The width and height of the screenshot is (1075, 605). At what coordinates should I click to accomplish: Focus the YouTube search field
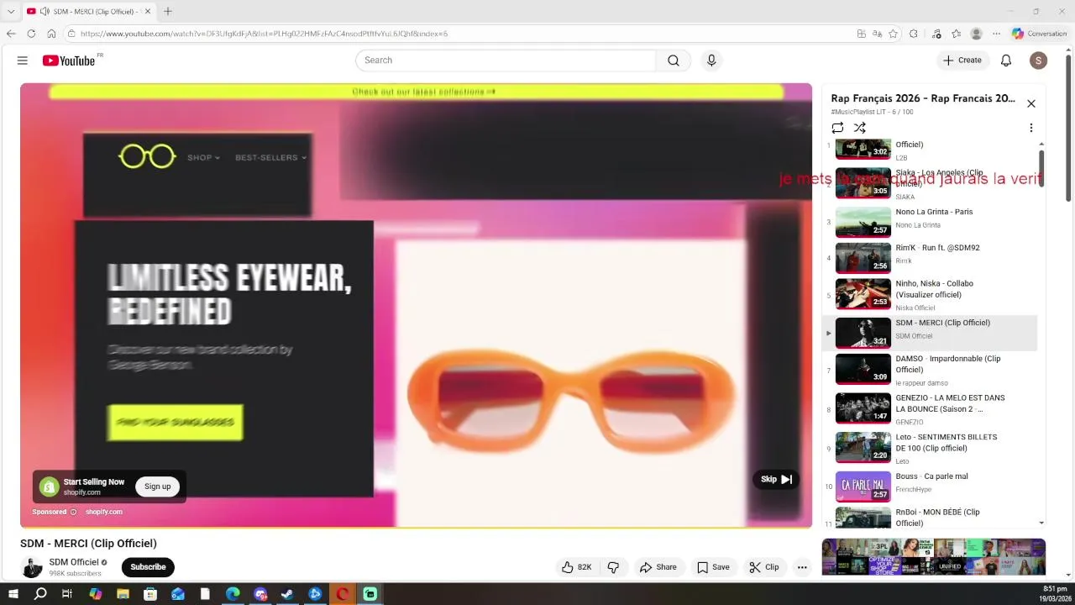tap(506, 60)
